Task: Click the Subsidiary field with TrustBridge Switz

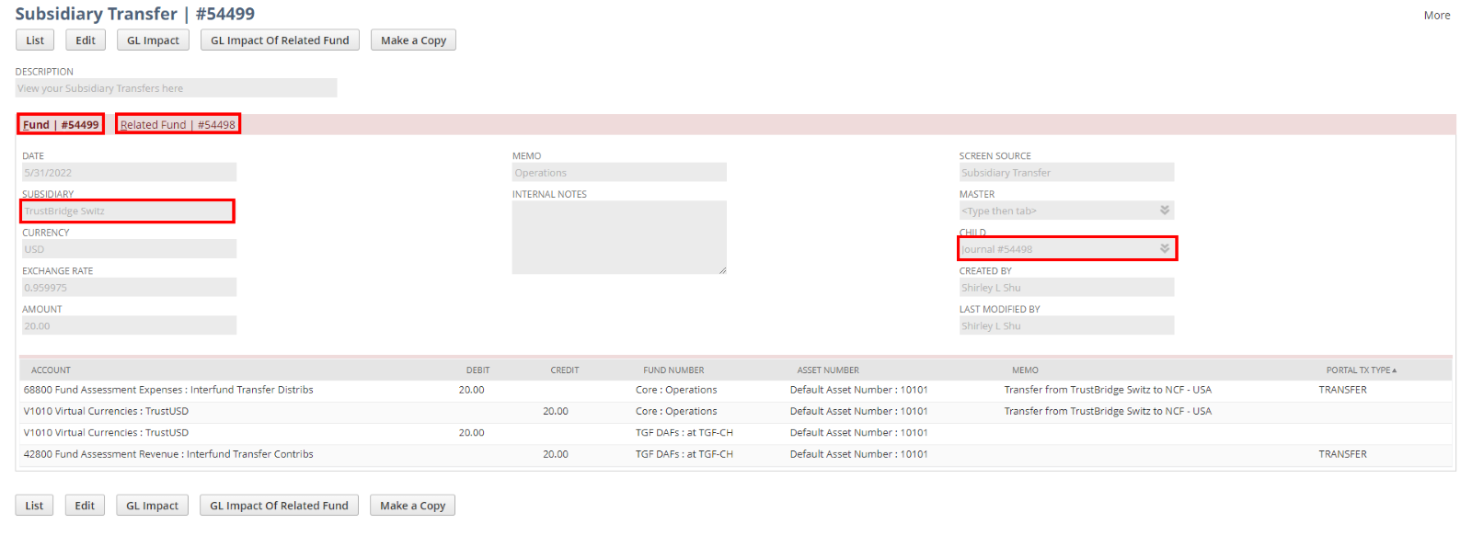Action: (127, 211)
